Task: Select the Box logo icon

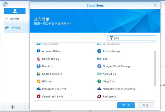Action: pos(99,59)
